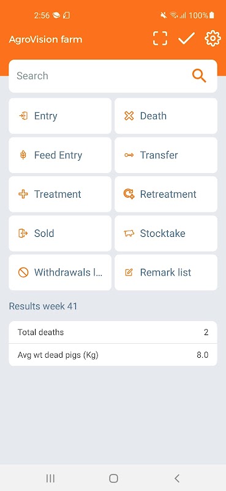
Task: Tap the Death cross icon
Action: tap(129, 116)
